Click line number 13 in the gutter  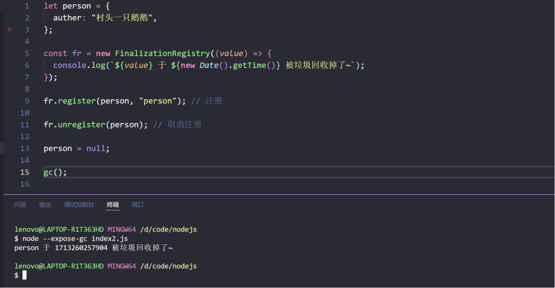(25, 148)
